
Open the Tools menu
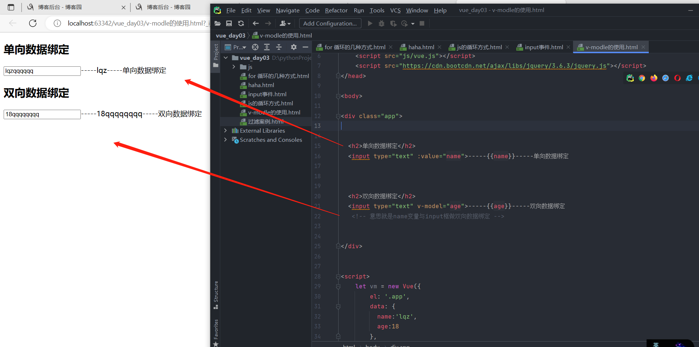(x=377, y=10)
